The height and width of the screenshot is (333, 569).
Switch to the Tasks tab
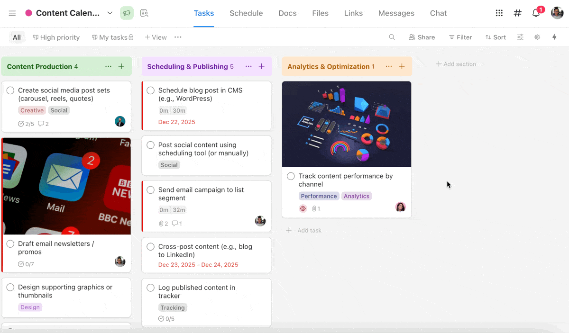coord(204,13)
